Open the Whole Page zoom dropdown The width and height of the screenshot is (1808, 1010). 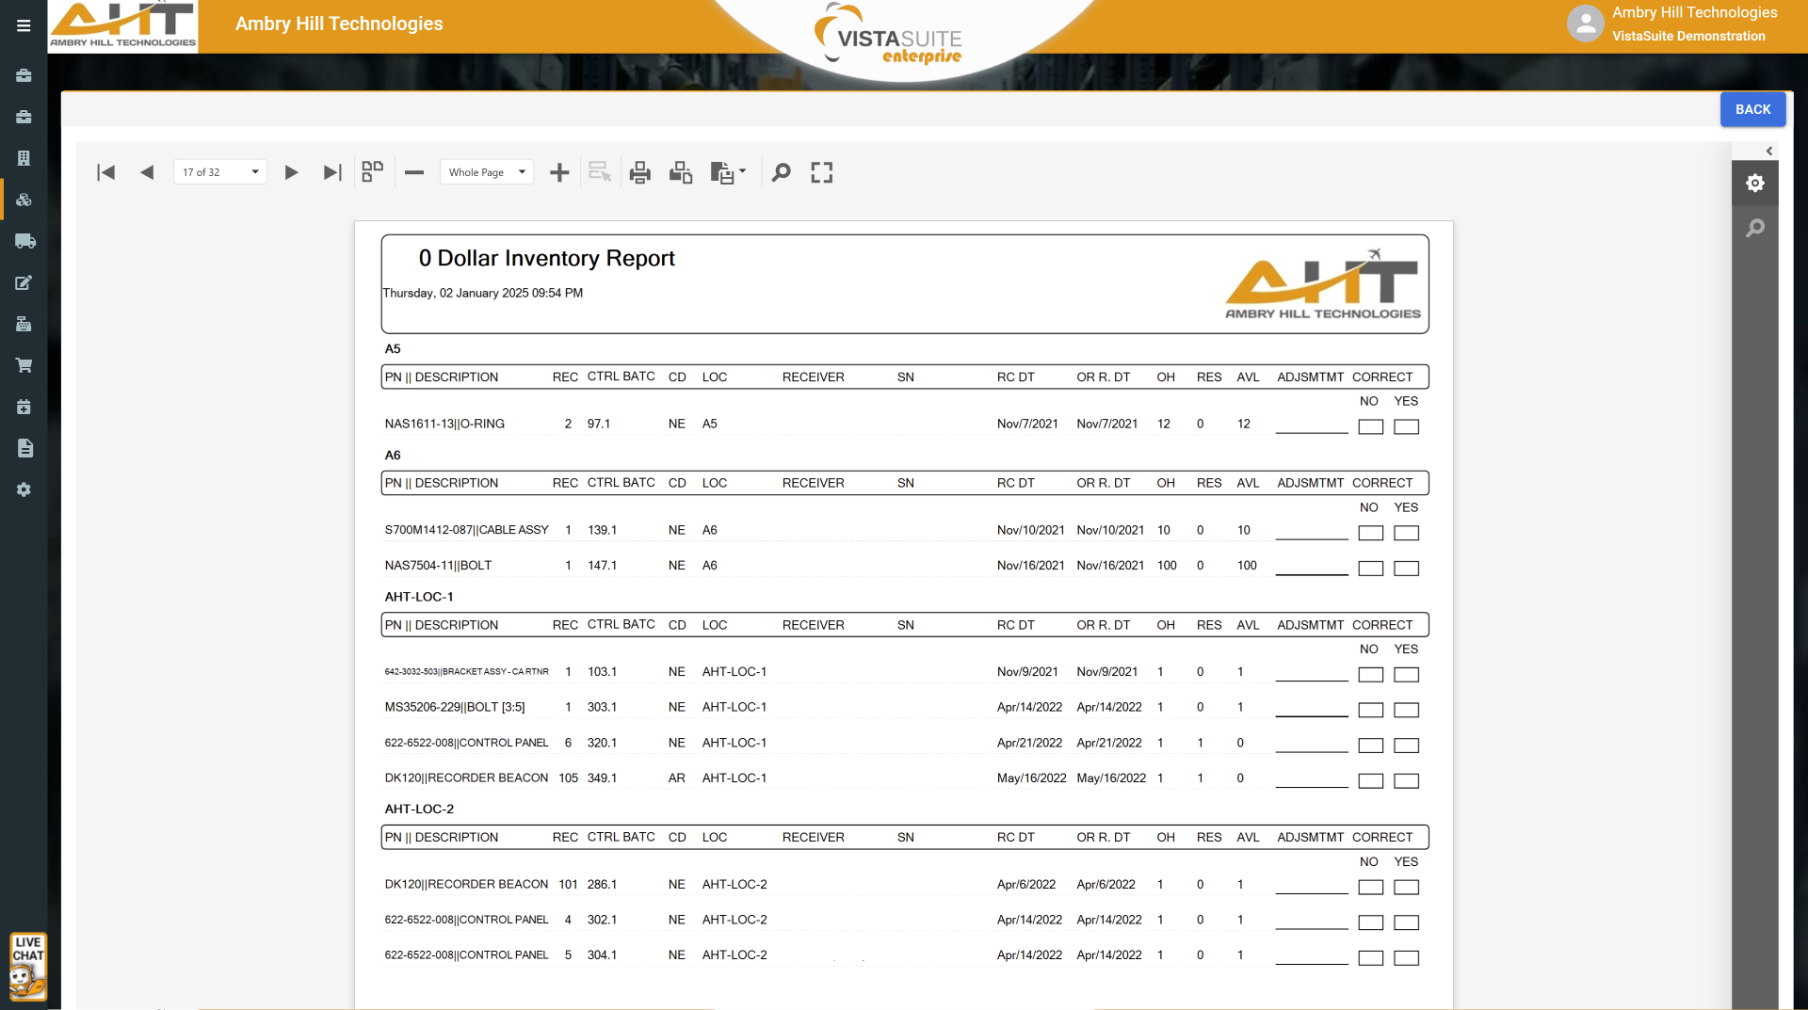pos(486,172)
